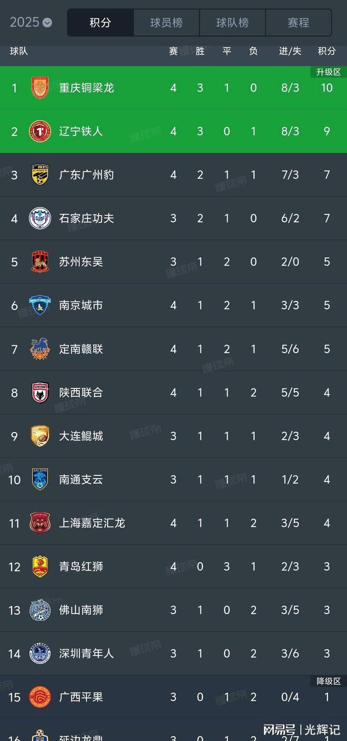
Task: Click the 积分 column header
Action: [x=326, y=51]
